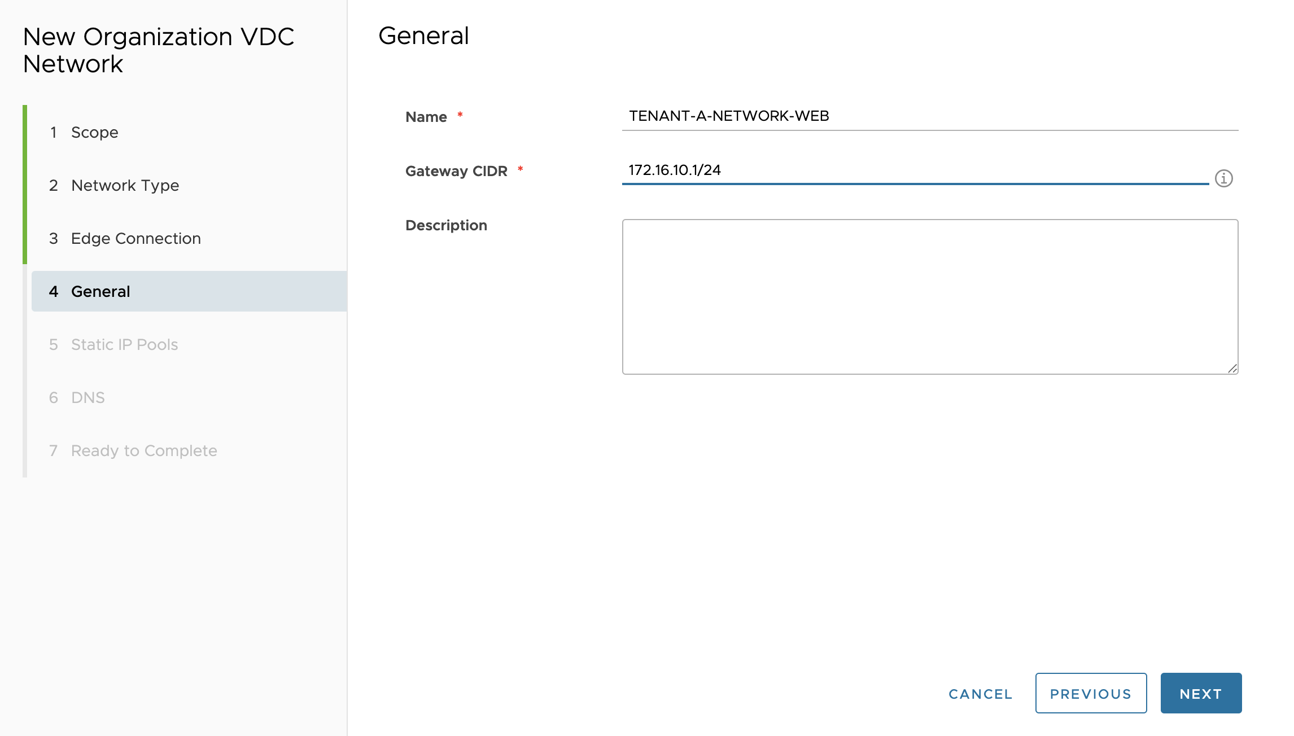The width and height of the screenshot is (1294, 736).
Task: Open the DNS wizard step
Action: point(88,397)
